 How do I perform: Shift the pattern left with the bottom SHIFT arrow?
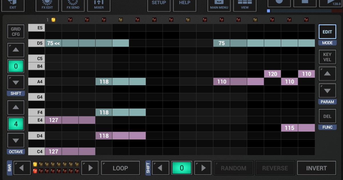tap(160, 168)
